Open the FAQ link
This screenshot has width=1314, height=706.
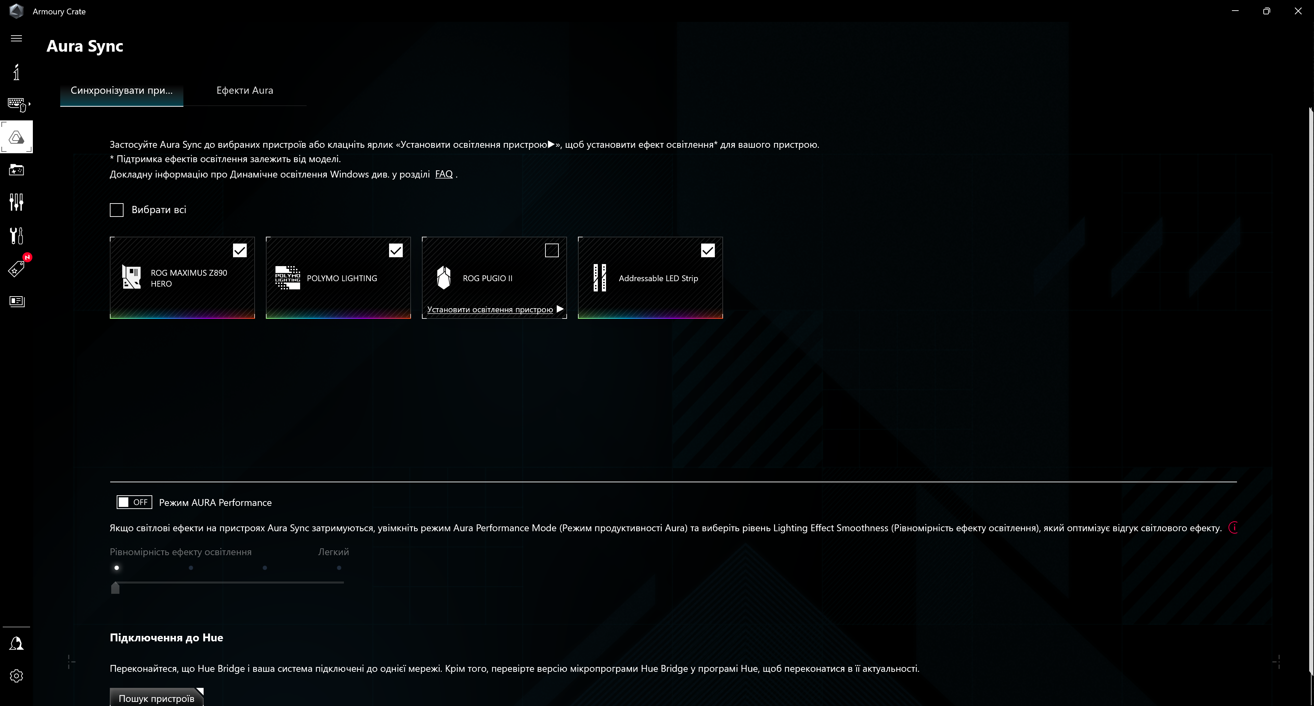click(x=443, y=174)
